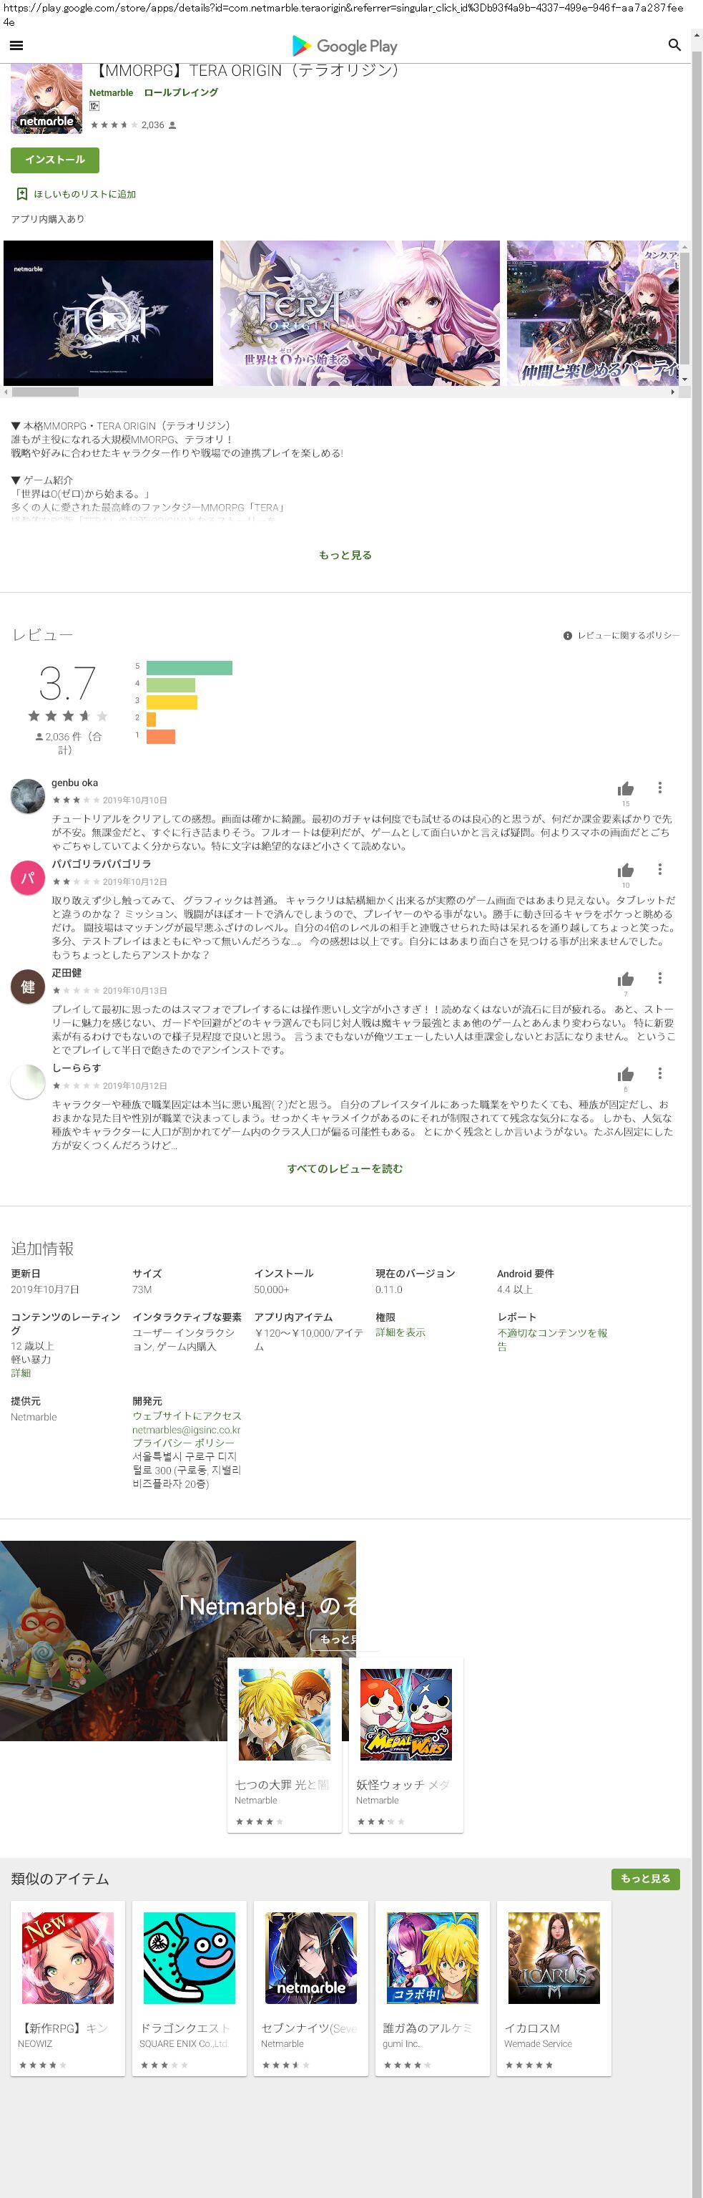Open the Netmarble developer link
703x2198 pixels.
click(112, 93)
